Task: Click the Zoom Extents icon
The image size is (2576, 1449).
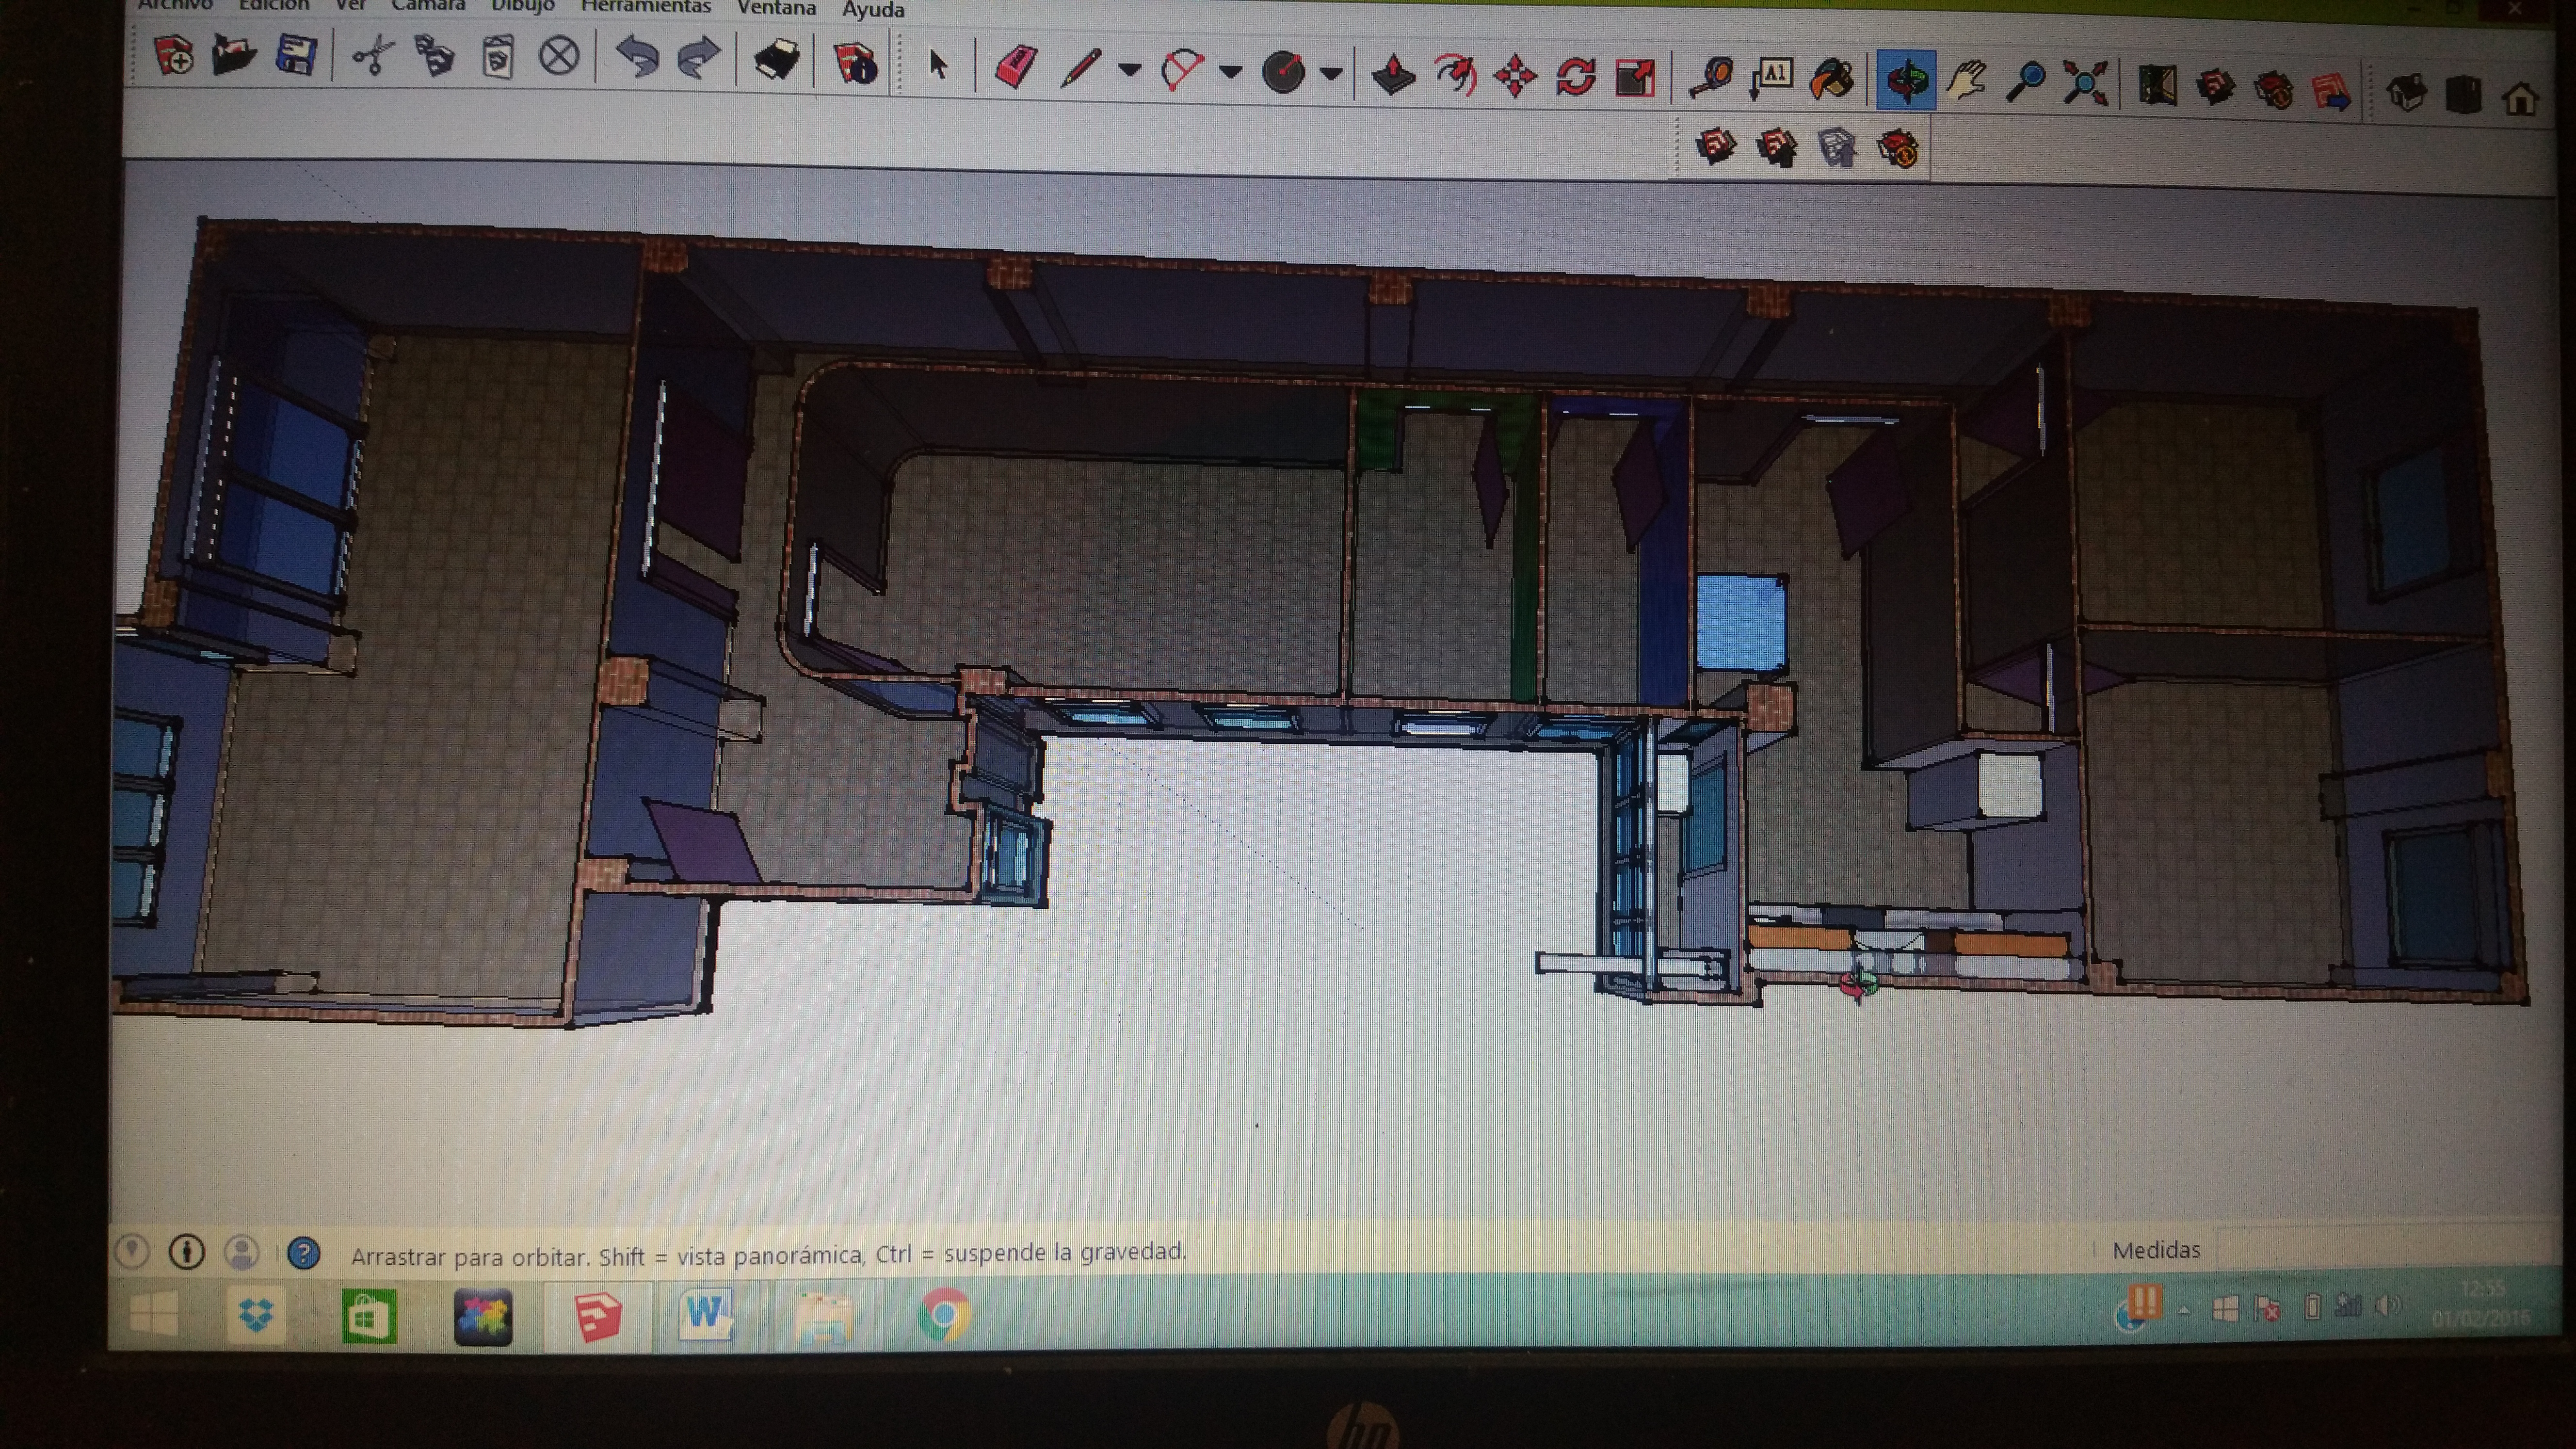Action: coord(2086,83)
